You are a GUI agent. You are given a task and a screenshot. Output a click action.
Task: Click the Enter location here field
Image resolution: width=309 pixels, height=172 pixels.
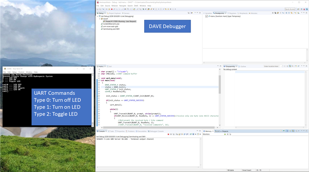271,67
